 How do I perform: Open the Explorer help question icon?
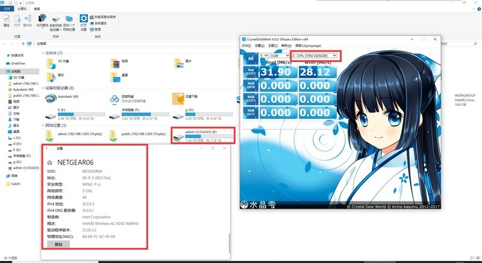(479, 10)
